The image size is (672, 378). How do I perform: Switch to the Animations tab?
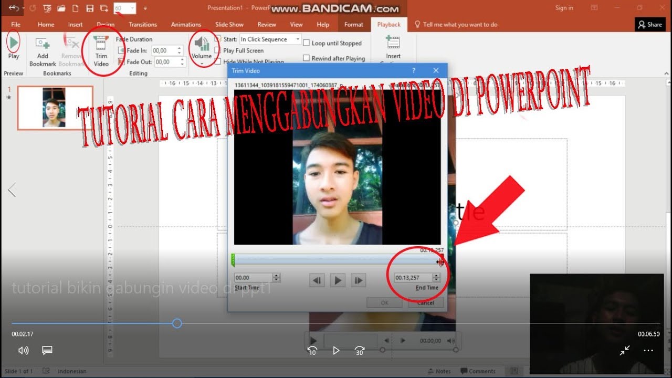(x=186, y=24)
